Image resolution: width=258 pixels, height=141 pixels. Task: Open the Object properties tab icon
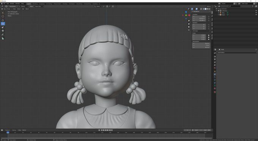215,72
